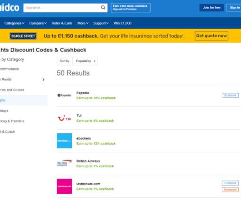This screenshot has height=201, width=241.
Task: Expand the Categories menu
Action: coord(14,23)
